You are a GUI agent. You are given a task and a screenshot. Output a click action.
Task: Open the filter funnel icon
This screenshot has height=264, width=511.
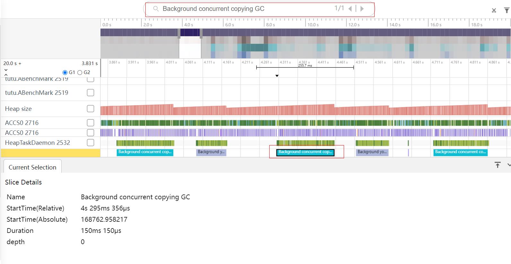tap(507, 11)
